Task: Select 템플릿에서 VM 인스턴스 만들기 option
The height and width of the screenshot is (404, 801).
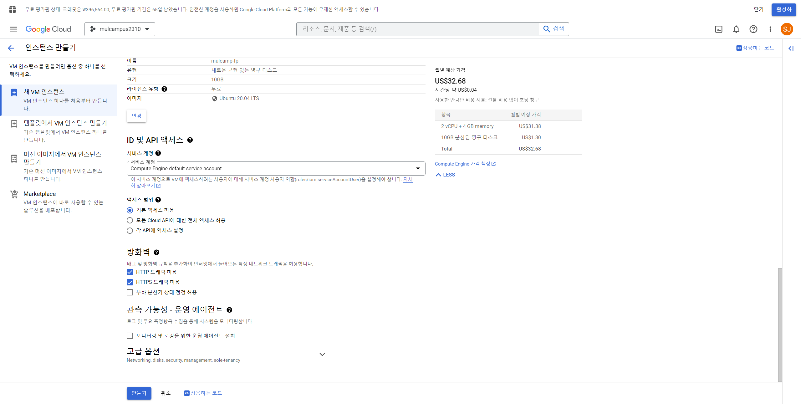Action: [65, 123]
